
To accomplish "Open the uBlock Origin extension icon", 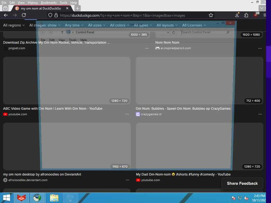I will [256, 15].
